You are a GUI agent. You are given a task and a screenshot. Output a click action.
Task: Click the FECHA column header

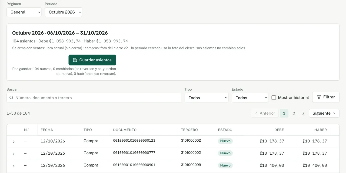pos(47,130)
